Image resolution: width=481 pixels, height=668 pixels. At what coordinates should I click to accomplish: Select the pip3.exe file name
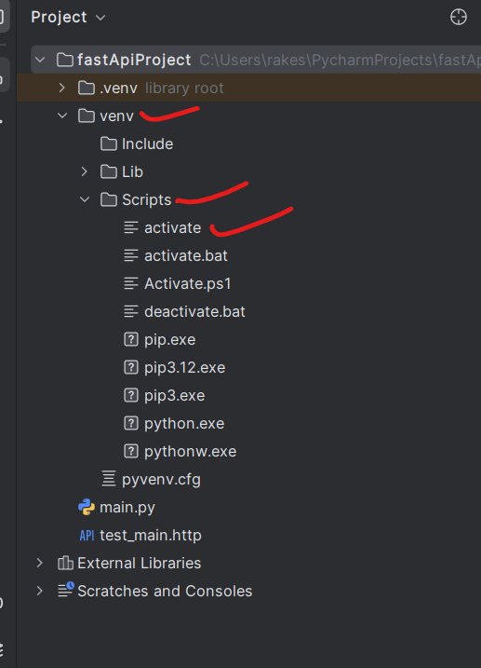174,396
